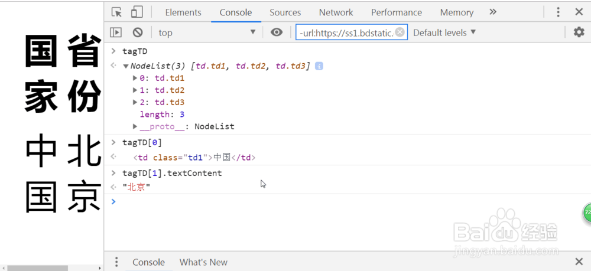The image size is (591, 271).
Task: Open the What's New drawer tab
Action: 203,262
